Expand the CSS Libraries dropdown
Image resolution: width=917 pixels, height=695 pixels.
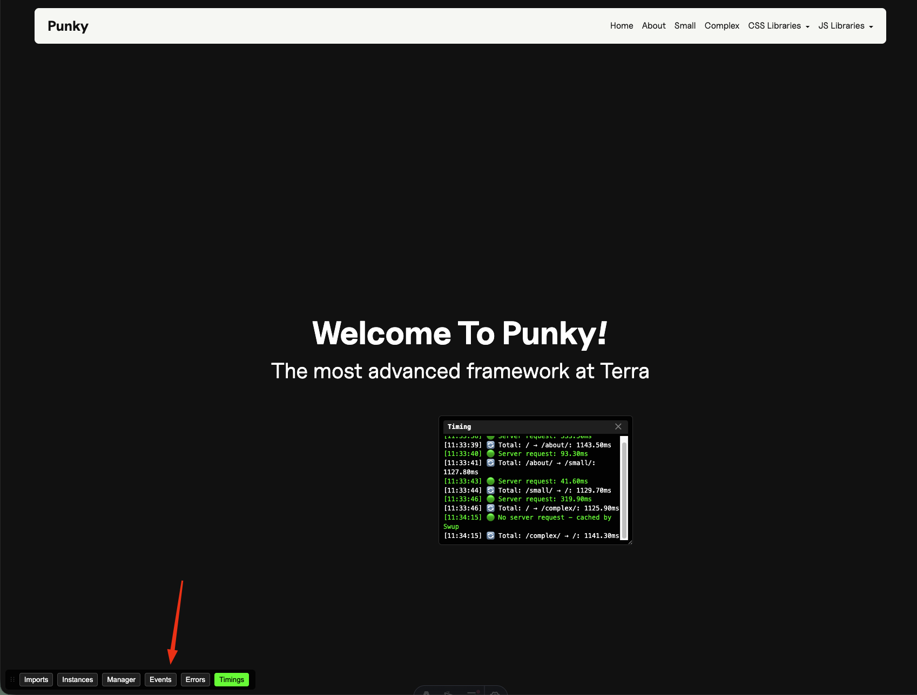[x=778, y=25]
